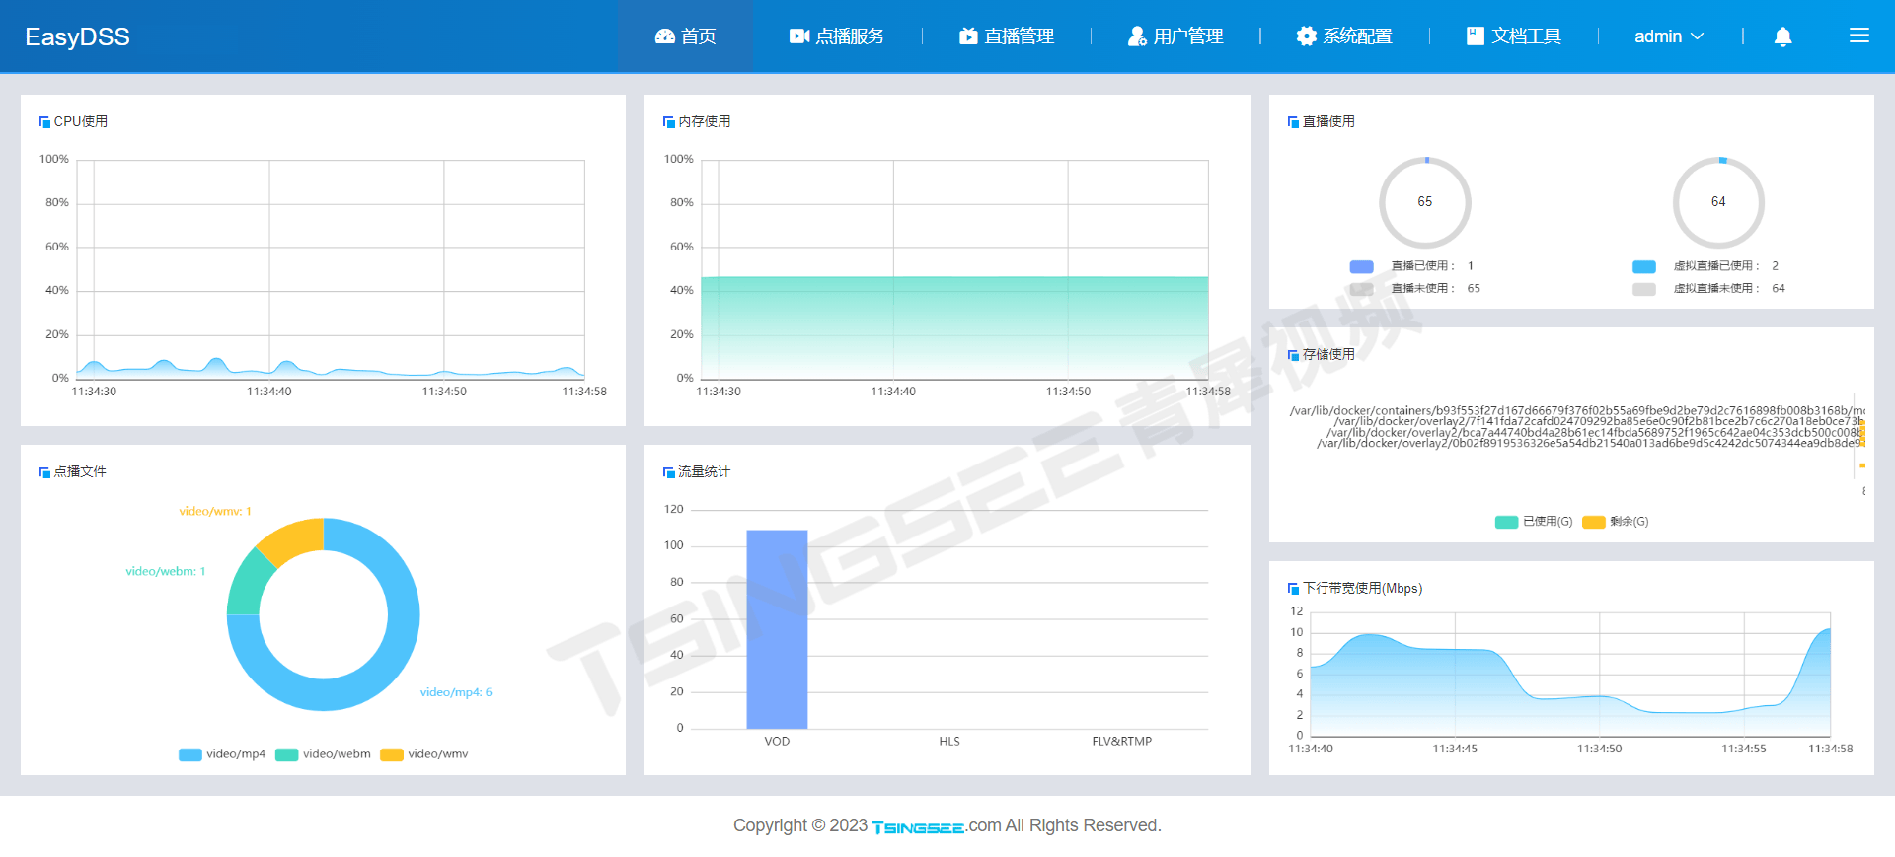Open 直播管理 in navigation bar
The image size is (1895, 857).
point(1007,36)
